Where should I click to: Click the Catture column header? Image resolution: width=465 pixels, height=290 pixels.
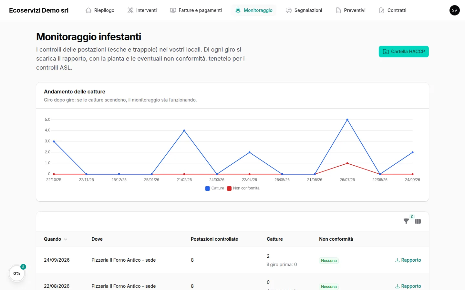click(275, 239)
